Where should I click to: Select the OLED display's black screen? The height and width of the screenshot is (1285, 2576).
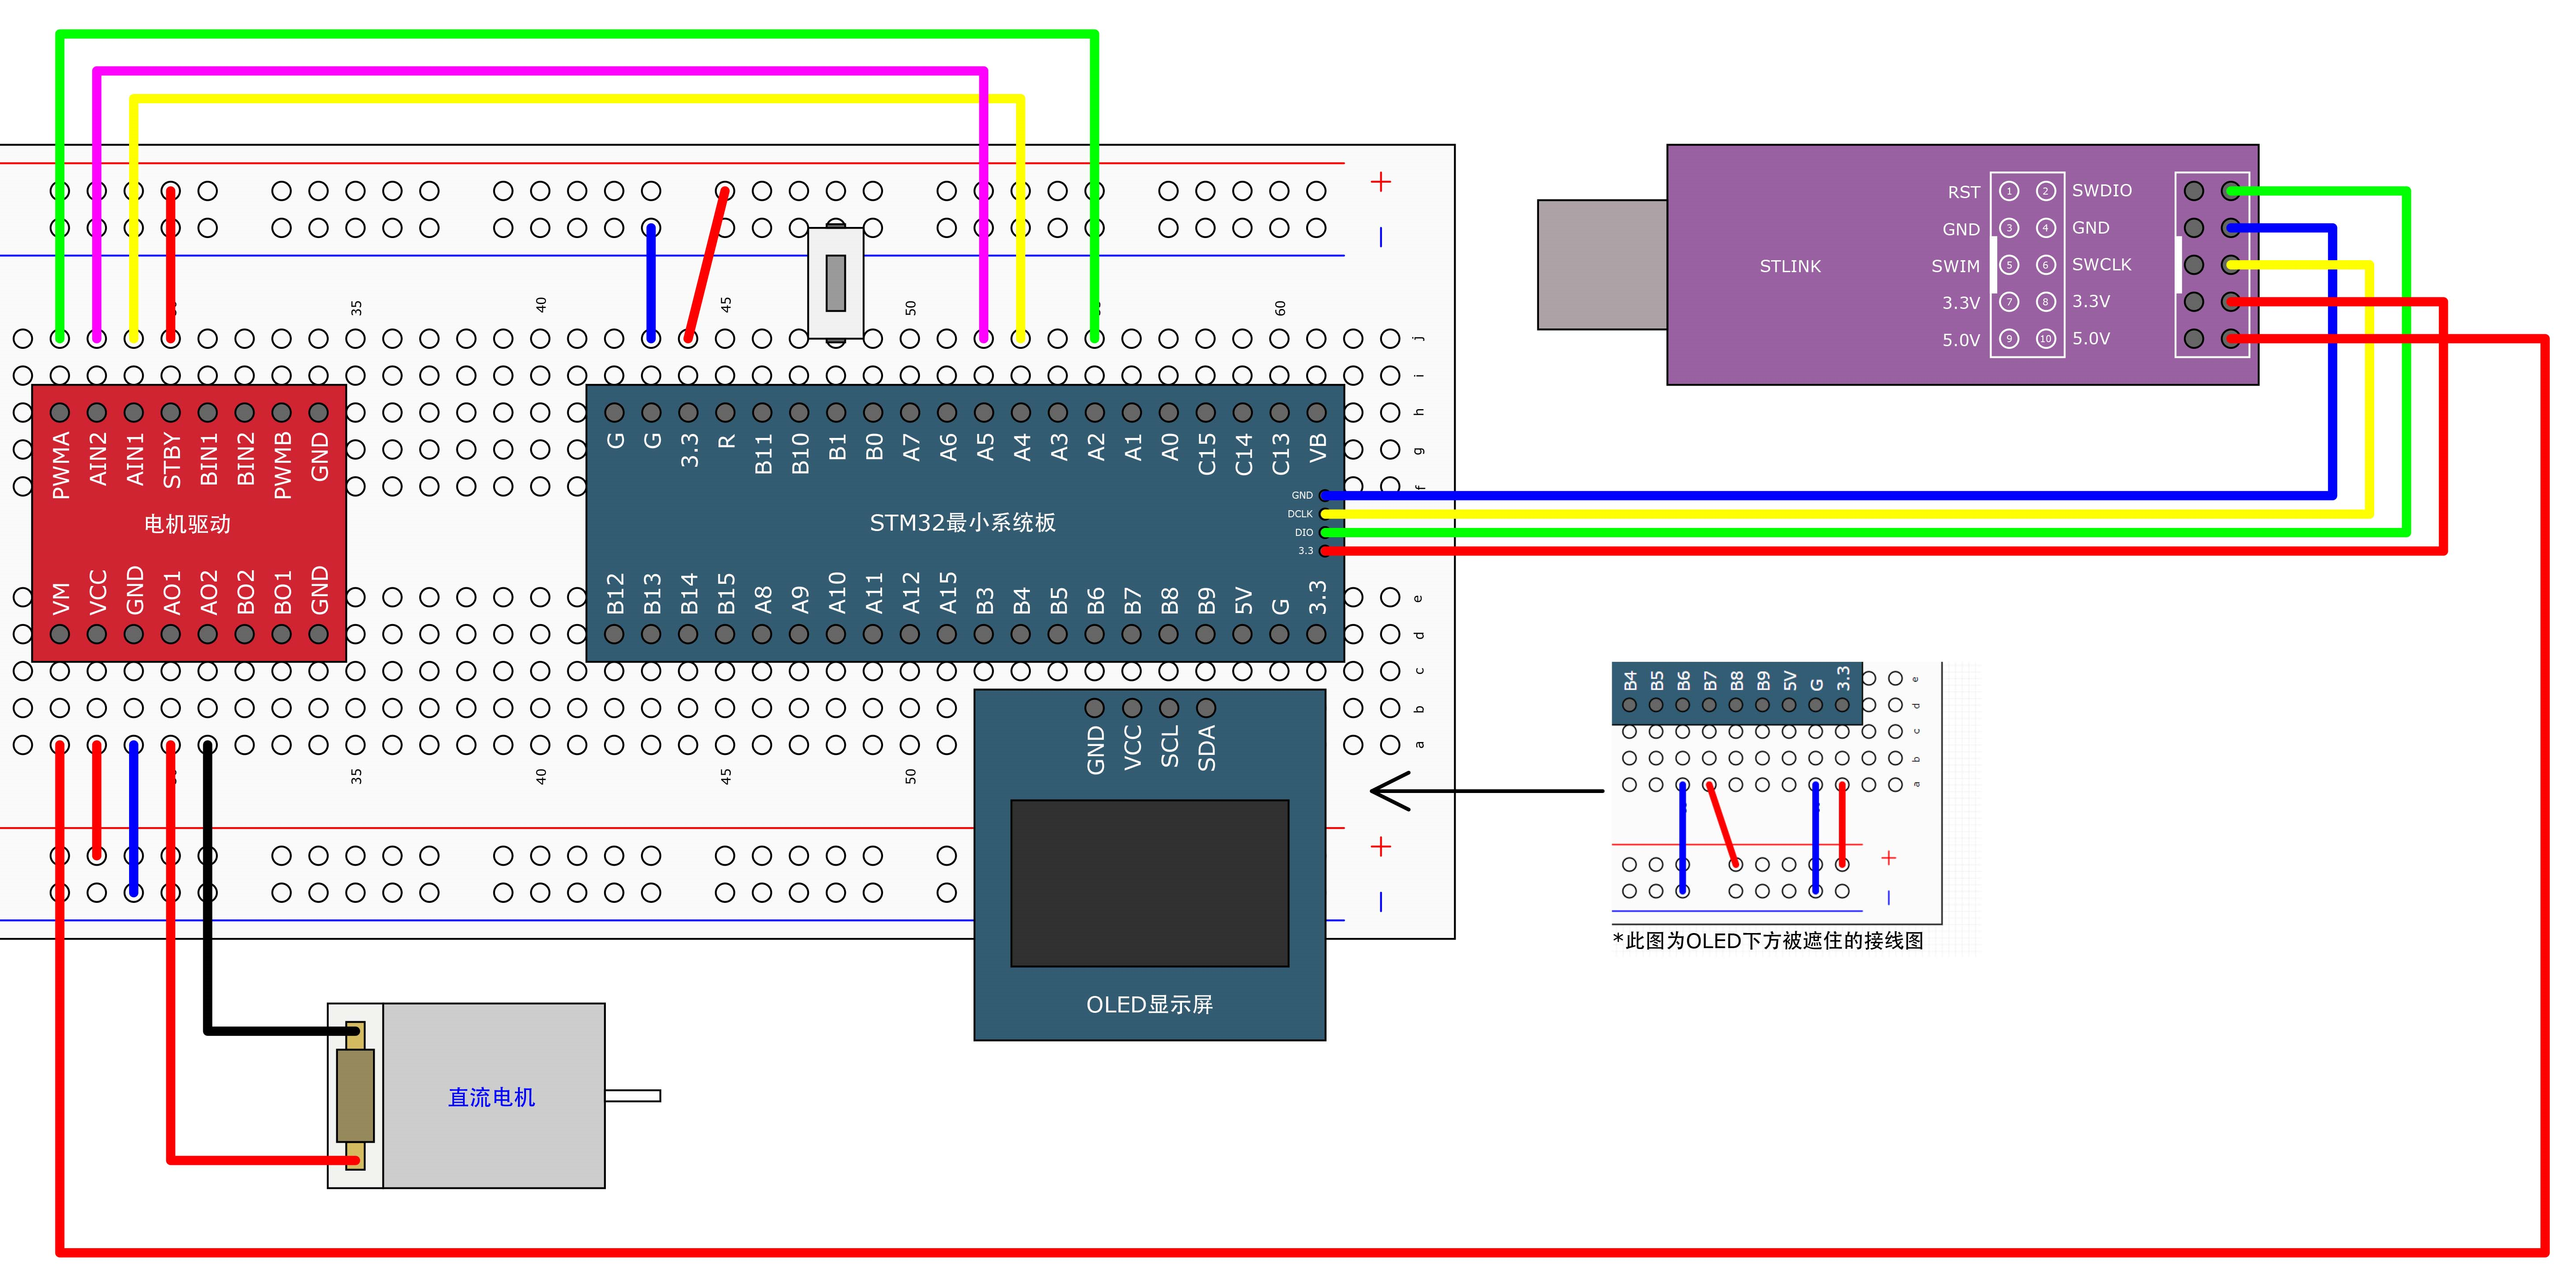tap(1149, 883)
